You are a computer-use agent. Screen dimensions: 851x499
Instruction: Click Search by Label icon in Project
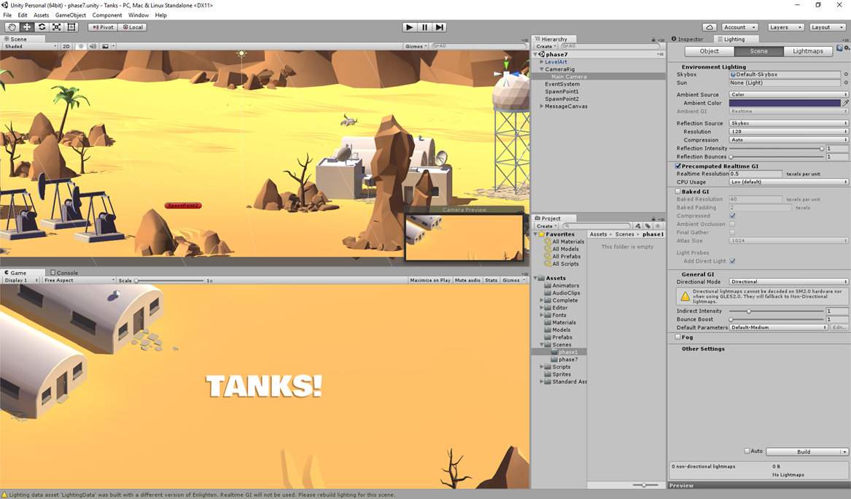pos(648,226)
